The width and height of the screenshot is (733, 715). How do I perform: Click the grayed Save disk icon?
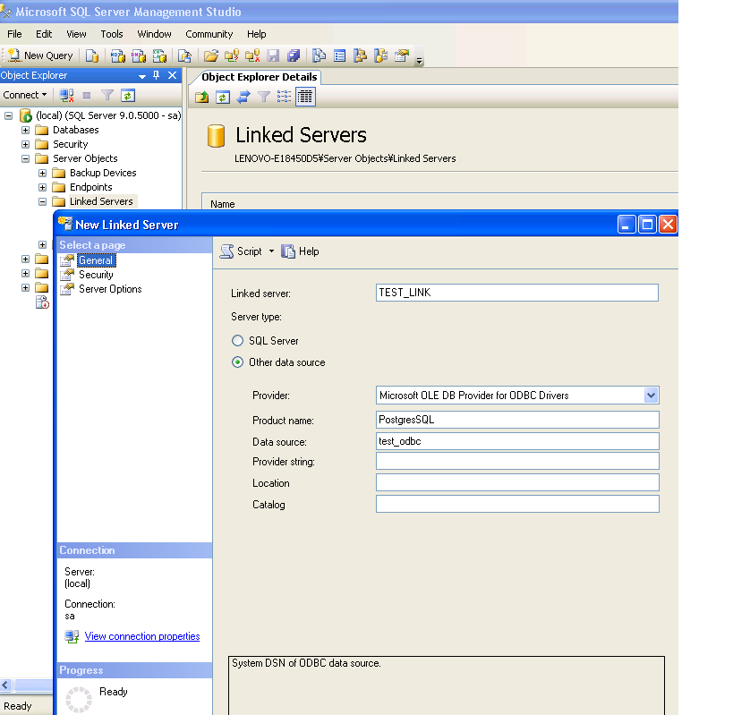(273, 56)
